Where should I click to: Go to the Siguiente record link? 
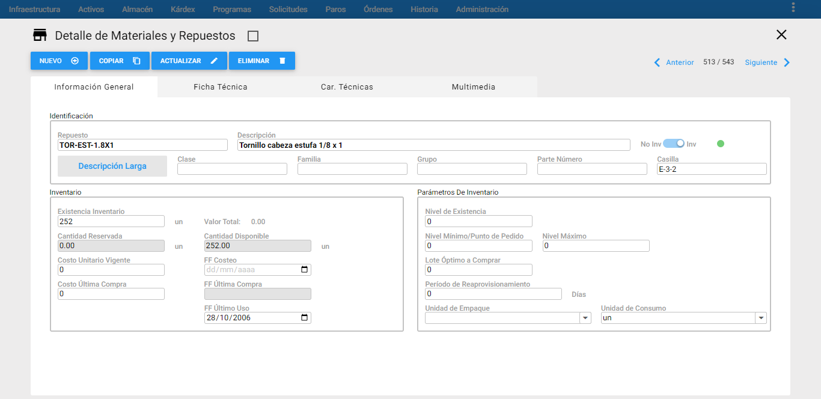[761, 62]
